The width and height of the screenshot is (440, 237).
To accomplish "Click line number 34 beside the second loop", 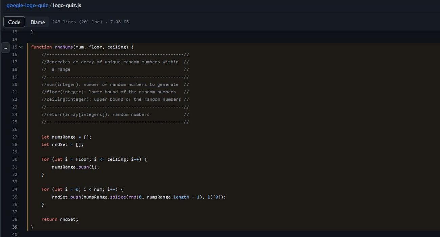I will 15,189.
